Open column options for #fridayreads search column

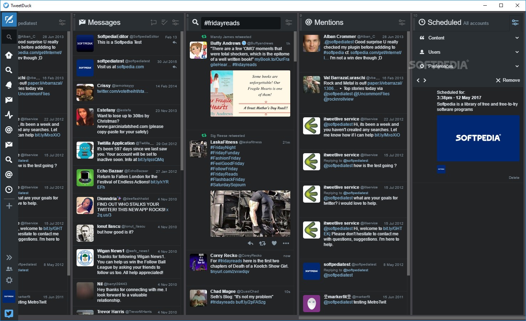(289, 22)
